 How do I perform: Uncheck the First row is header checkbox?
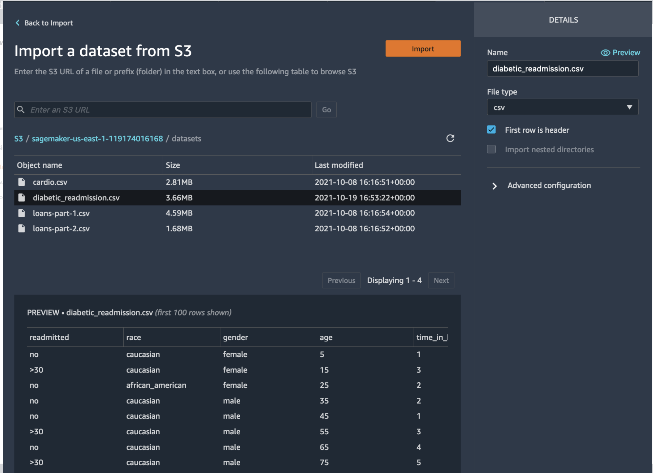491,130
